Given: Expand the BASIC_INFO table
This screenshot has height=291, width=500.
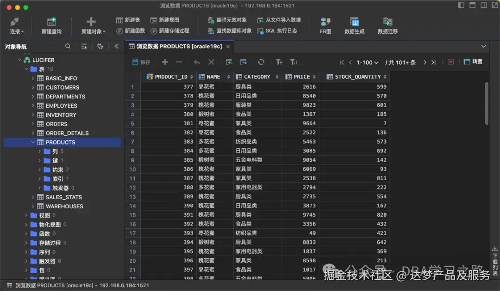Looking at the screenshot, I should (x=33, y=78).
